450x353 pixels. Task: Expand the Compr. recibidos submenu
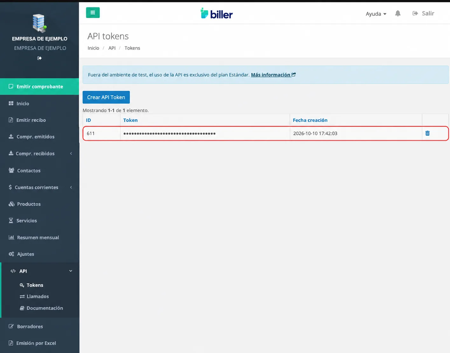point(39,153)
